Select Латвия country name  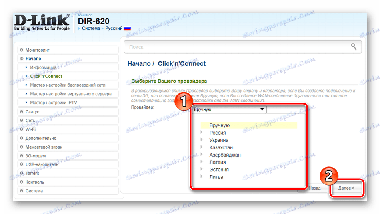[x=218, y=162]
